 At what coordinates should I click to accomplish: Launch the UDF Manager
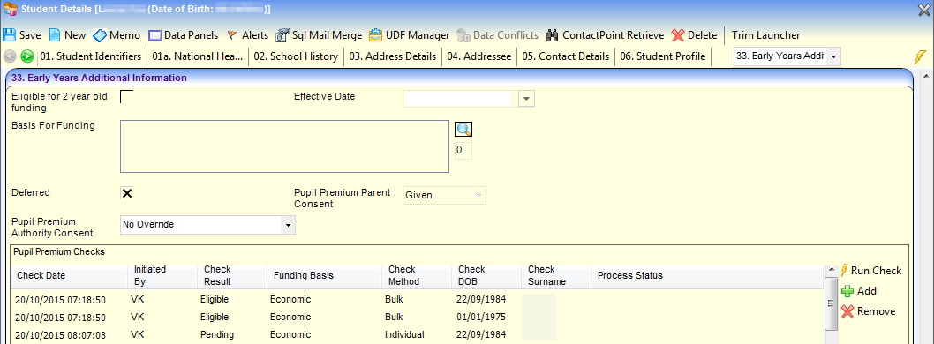410,35
